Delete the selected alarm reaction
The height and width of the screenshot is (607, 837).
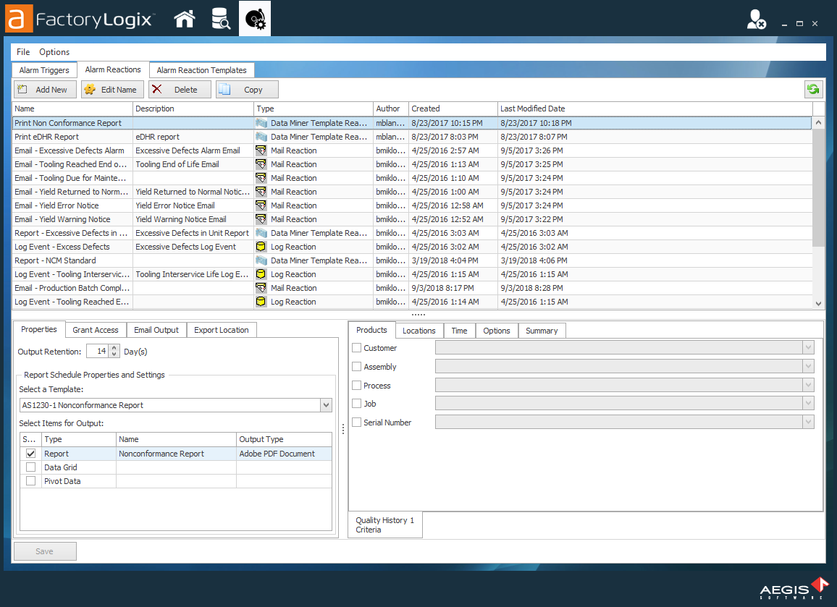179,90
